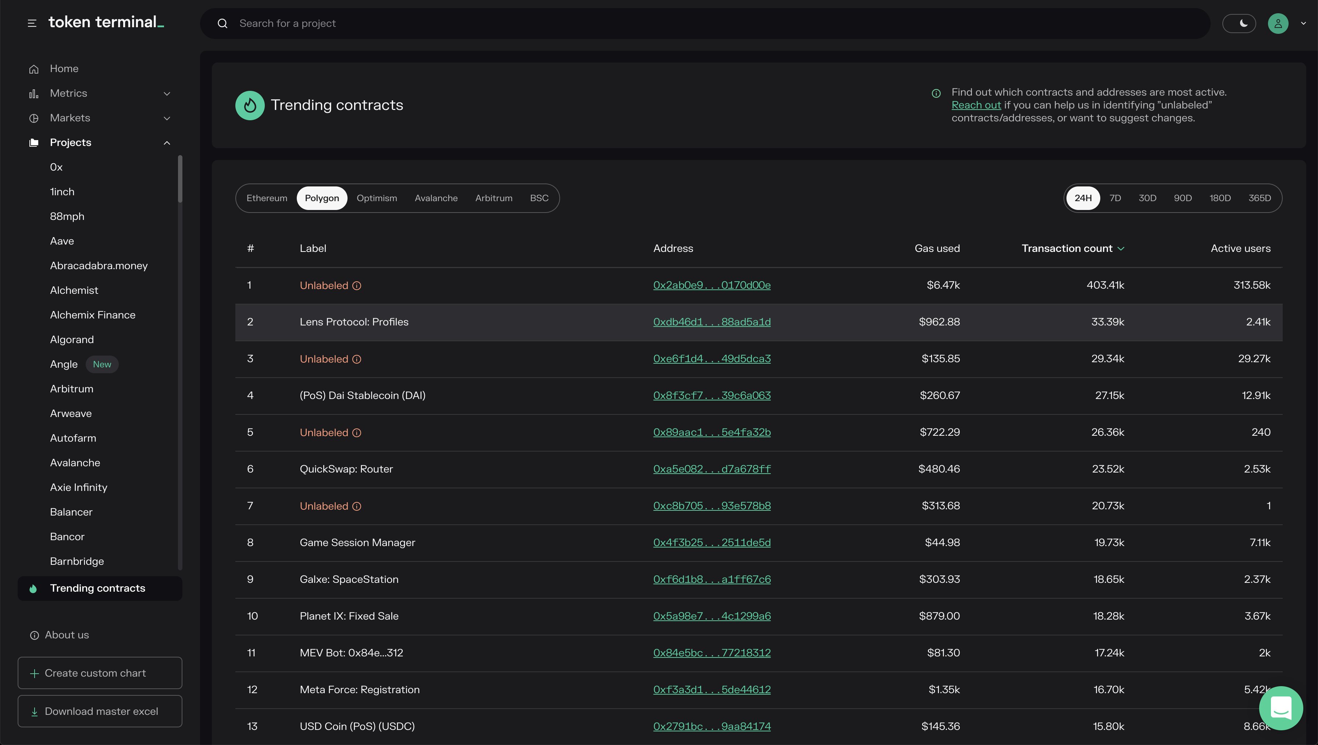Click the user profile avatar icon
The width and height of the screenshot is (1318, 745).
[1278, 24]
